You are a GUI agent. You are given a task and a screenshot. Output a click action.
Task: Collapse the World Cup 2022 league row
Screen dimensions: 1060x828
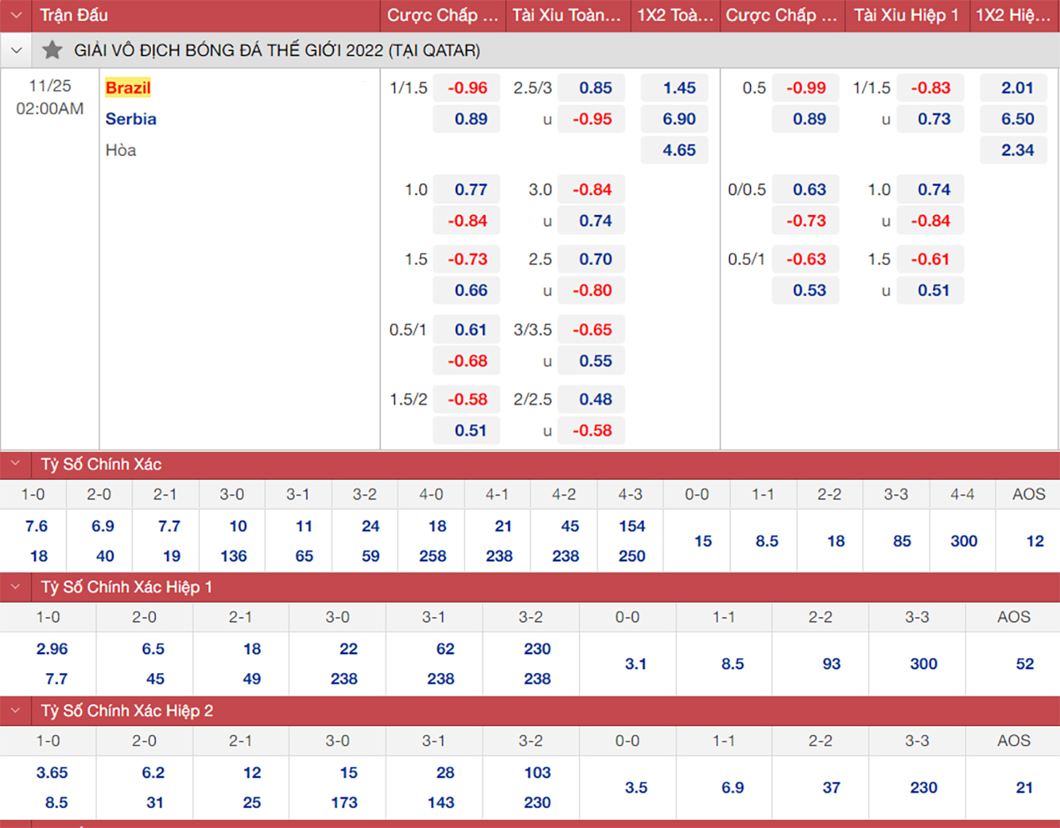click(x=16, y=51)
